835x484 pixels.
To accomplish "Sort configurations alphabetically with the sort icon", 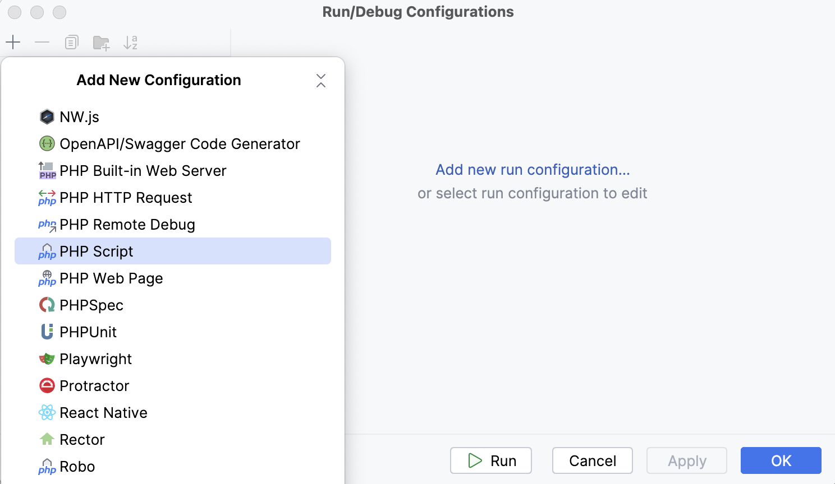I will 130,42.
